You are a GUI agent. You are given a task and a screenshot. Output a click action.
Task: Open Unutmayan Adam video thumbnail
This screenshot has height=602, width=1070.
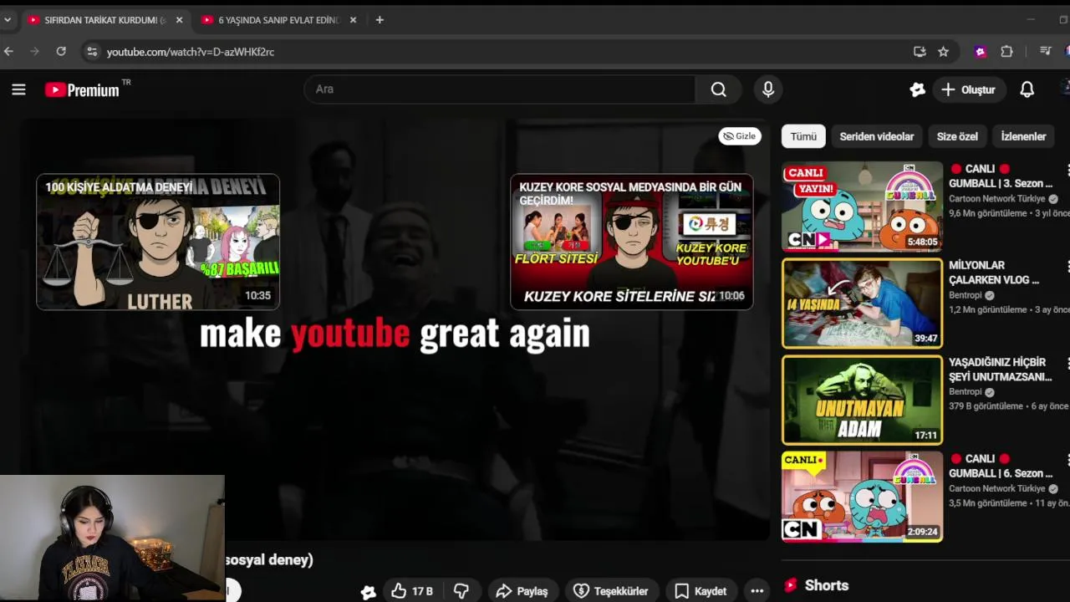(x=862, y=400)
